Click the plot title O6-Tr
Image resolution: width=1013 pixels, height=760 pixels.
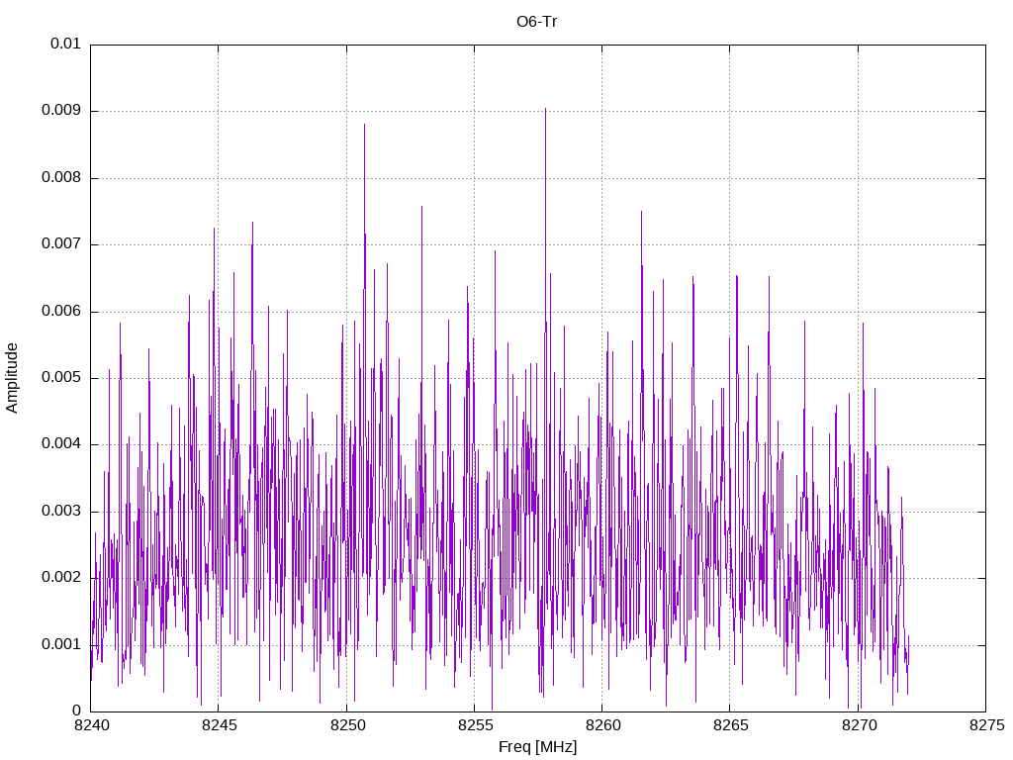coord(537,22)
